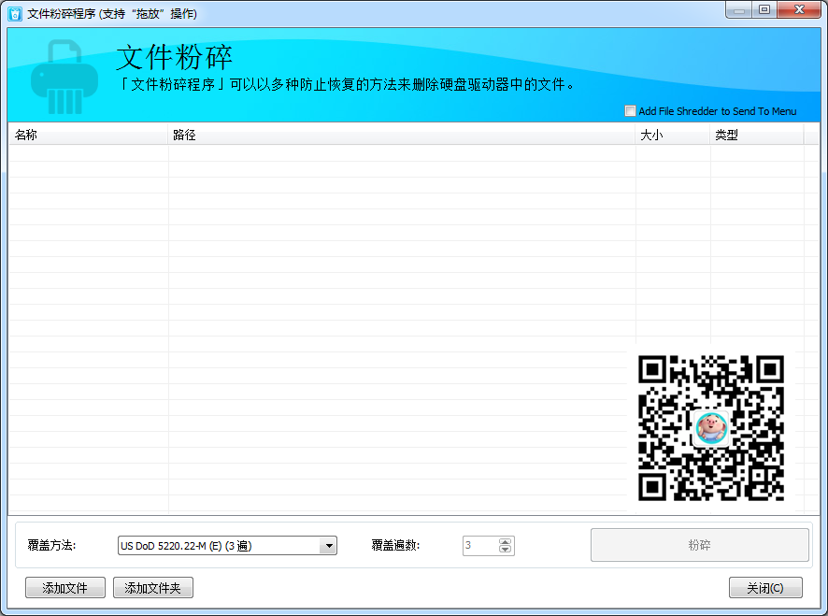Click the 大小 column header

tap(672, 135)
